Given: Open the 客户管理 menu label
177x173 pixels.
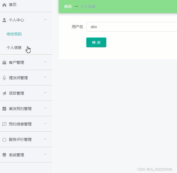Looking at the screenshot, I should click(16, 62).
